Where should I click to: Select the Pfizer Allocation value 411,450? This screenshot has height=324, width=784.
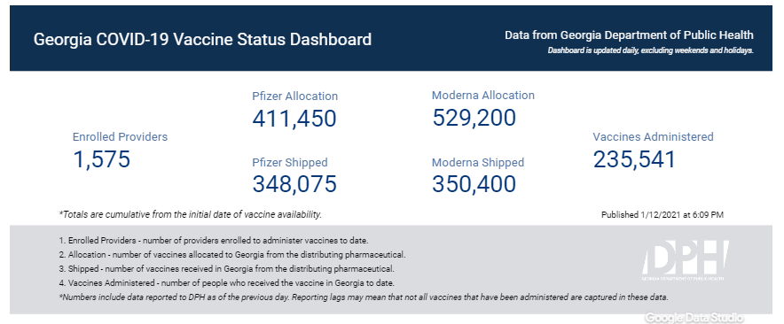click(x=294, y=119)
